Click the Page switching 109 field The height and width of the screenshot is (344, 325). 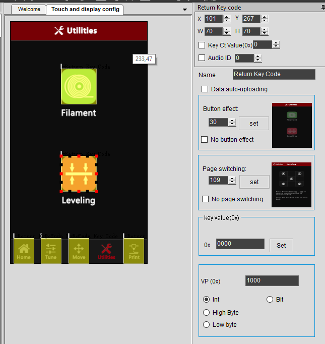219,180
